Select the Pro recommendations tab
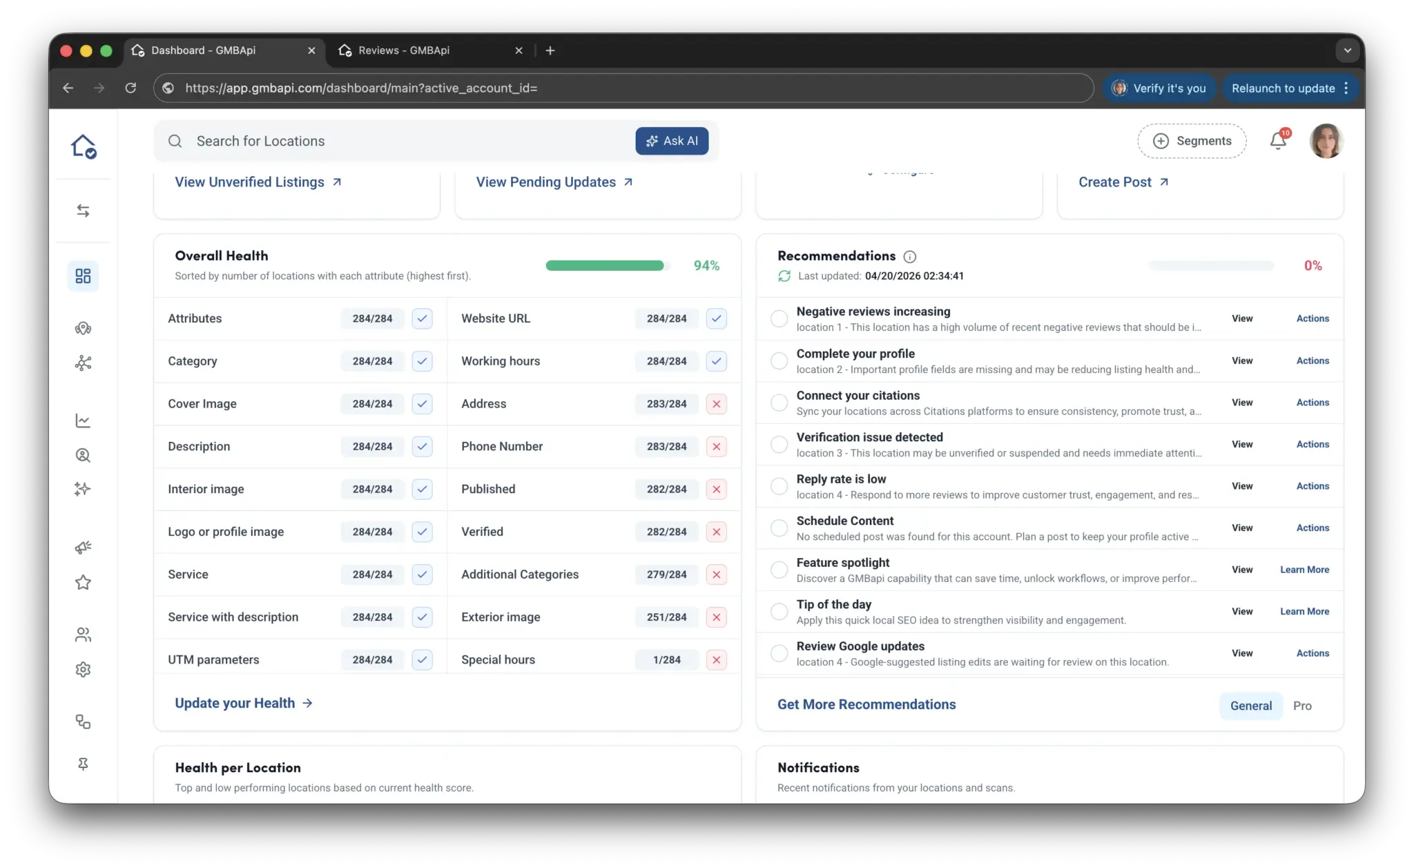The width and height of the screenshot is (1414, 868). point(1302,706)
